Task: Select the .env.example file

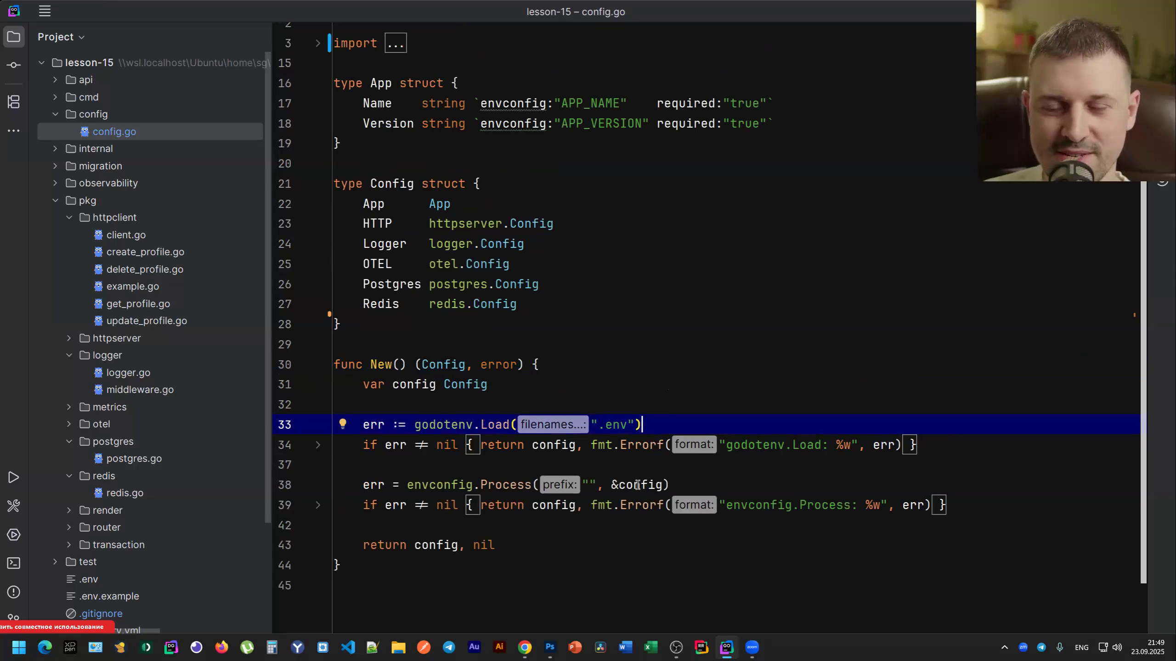Action: (x=109, y=596)
